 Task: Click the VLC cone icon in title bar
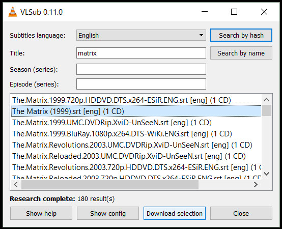[x=13, y=12]
